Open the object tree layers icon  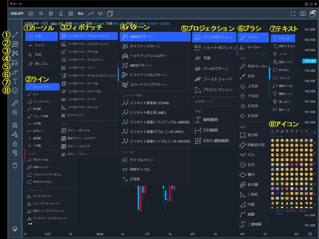click(15, 229)
